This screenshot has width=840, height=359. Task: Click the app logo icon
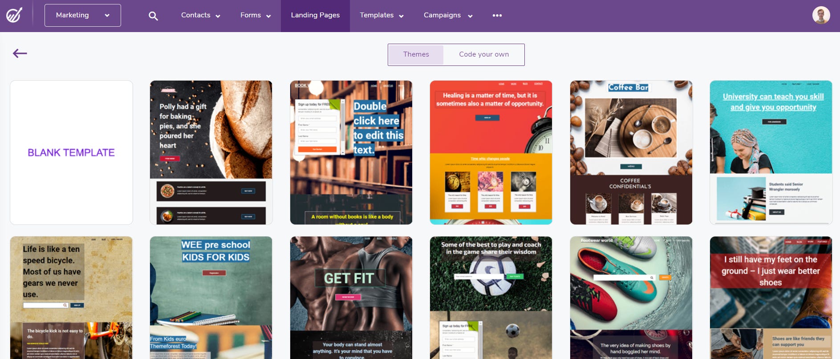14,15
